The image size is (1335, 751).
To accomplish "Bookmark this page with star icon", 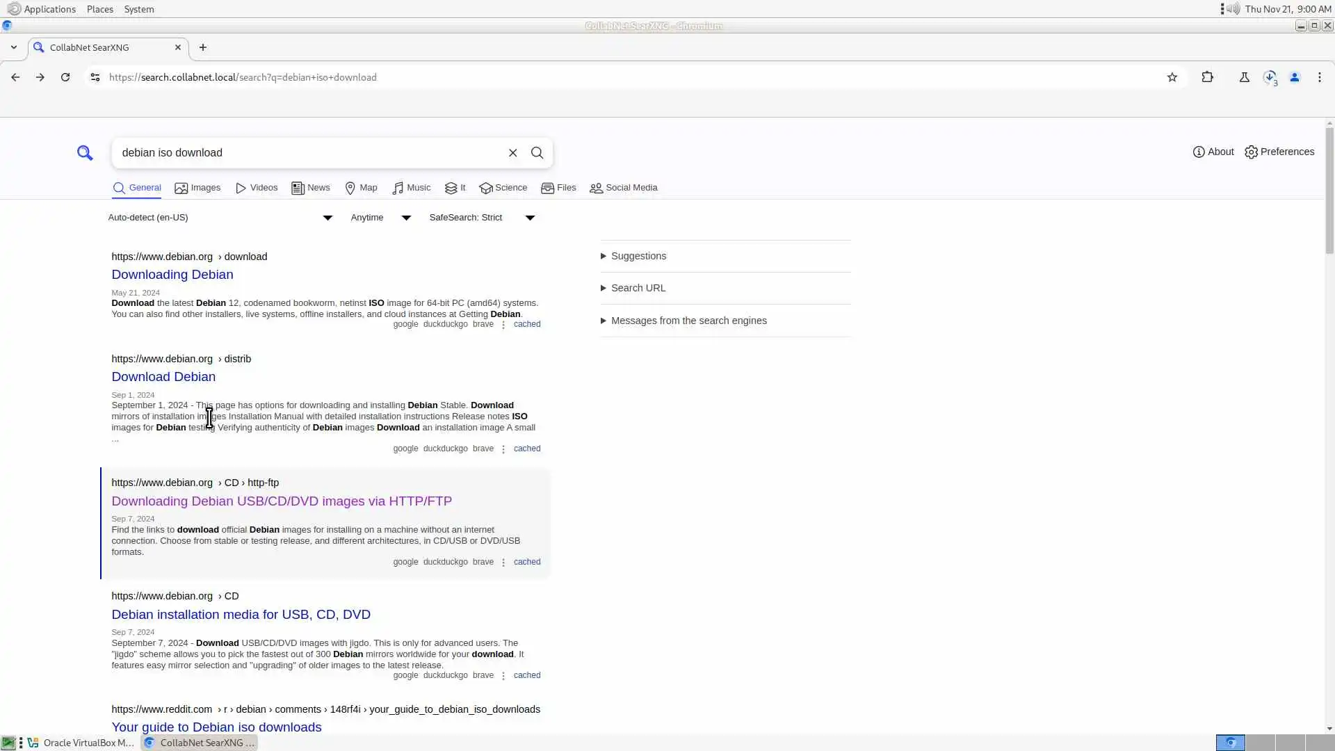I will click(x=1172, y=77).
